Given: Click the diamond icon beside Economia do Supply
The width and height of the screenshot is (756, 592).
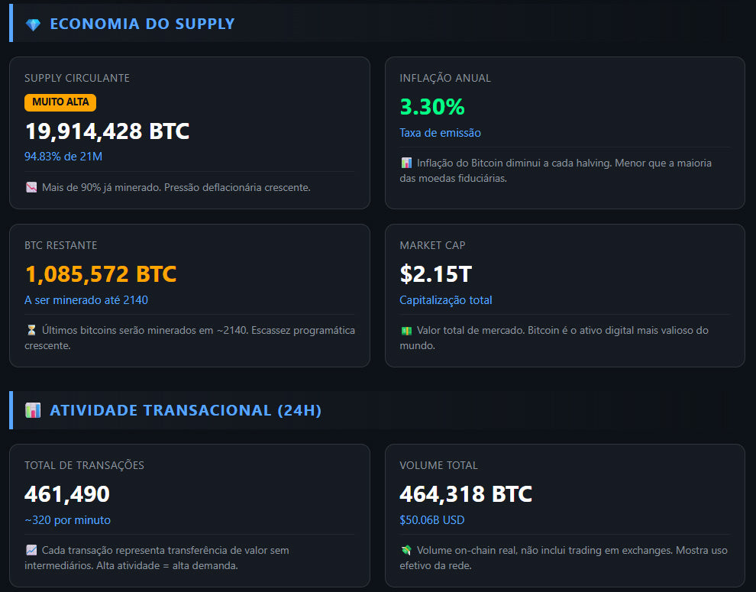Looking at the screenshot, I should coord(33,24).
